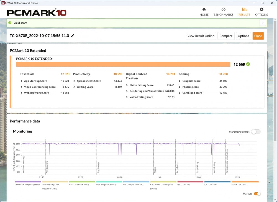Click the green Valid score checkmark icon

point(10,23)
